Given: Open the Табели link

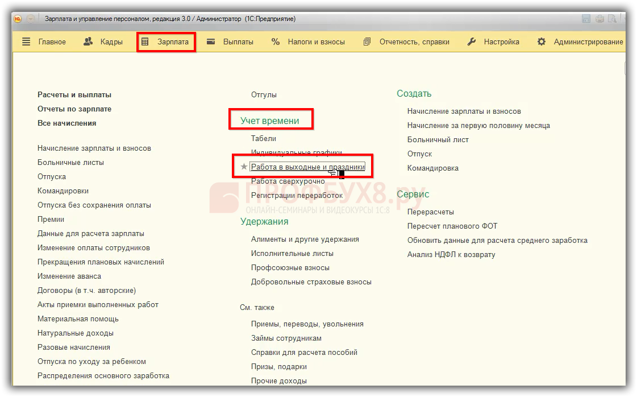Looking at the screenshot, I should click(x=264, y=138).
